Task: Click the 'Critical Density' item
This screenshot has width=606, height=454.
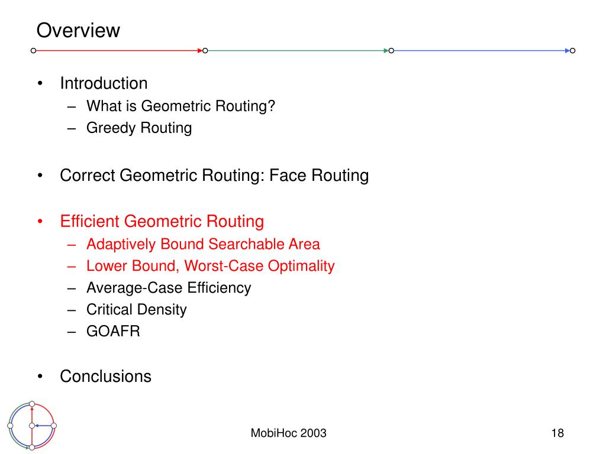Action: (x=136, y=309)
